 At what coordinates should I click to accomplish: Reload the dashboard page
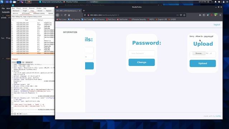pos(65,15)
